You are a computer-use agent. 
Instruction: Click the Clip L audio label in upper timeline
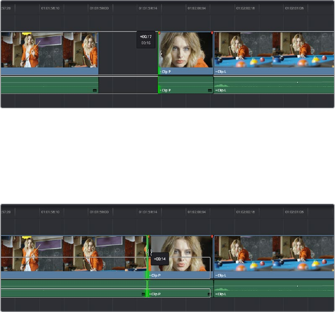coord(221,90)
